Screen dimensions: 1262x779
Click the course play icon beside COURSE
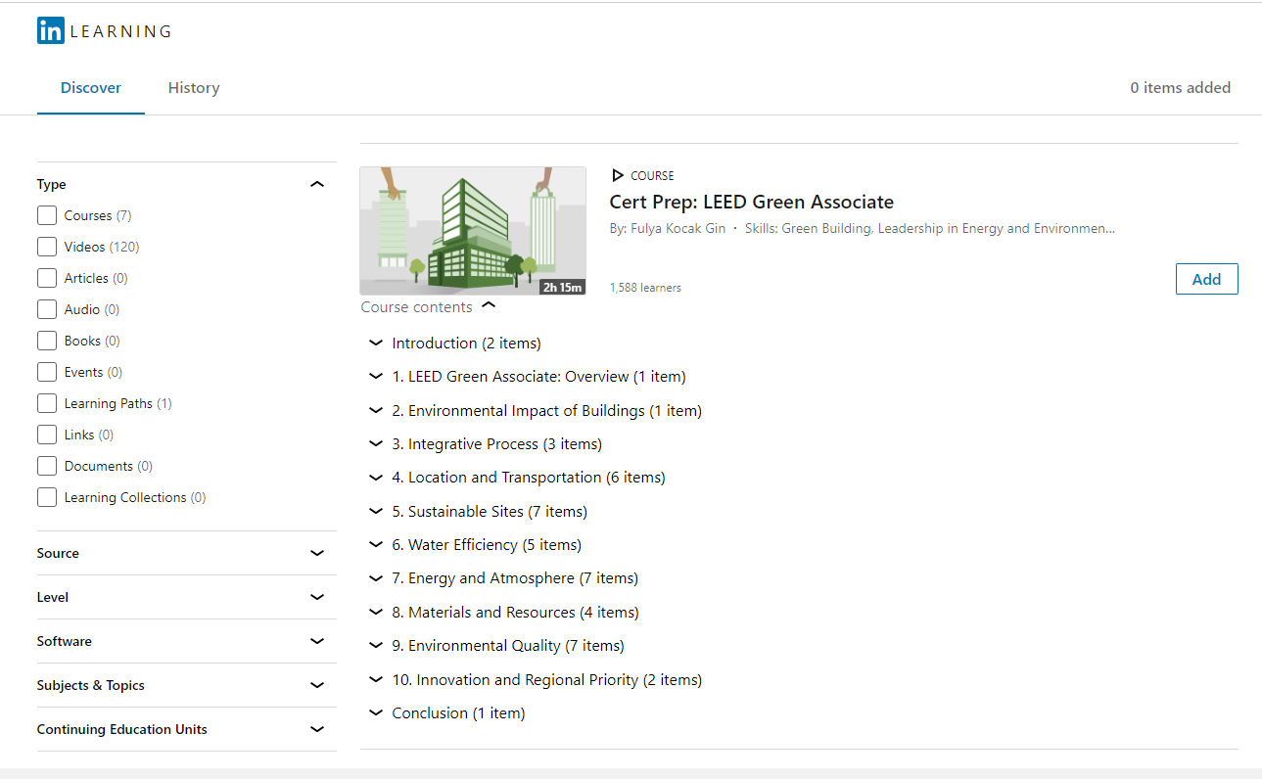pyautogui.click(x=617, y=175)
